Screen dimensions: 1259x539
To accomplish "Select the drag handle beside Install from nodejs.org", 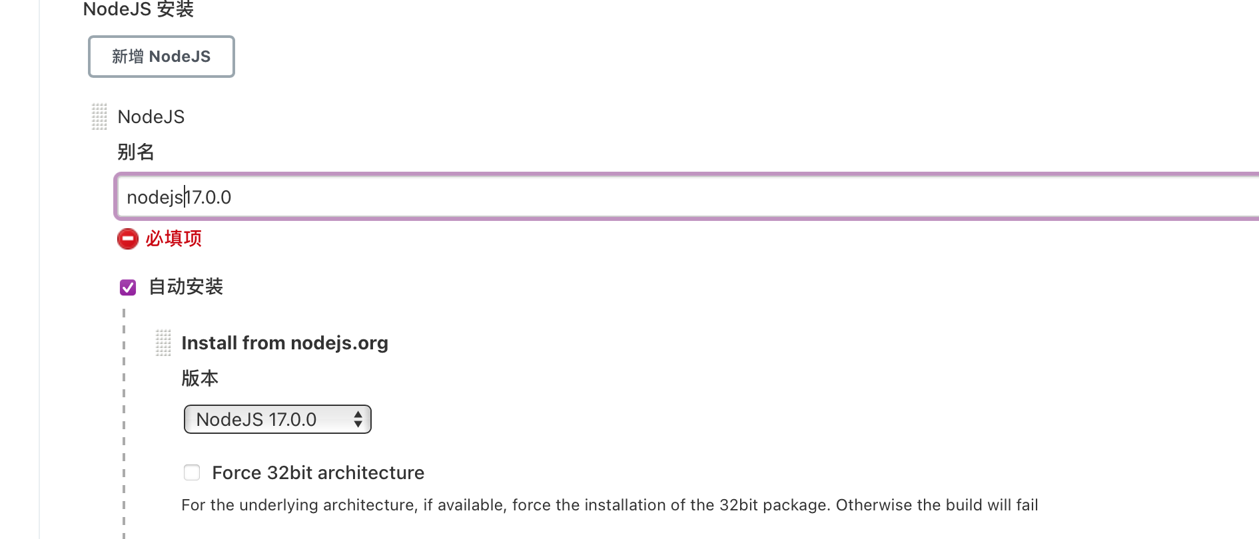I will 163,343.
